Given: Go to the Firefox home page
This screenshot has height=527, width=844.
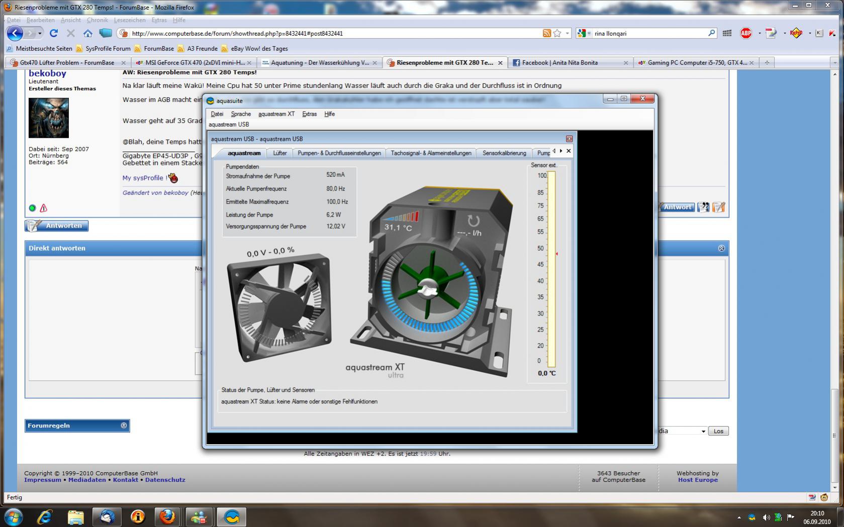Looking at the screenshot, I should coord(88,33).
